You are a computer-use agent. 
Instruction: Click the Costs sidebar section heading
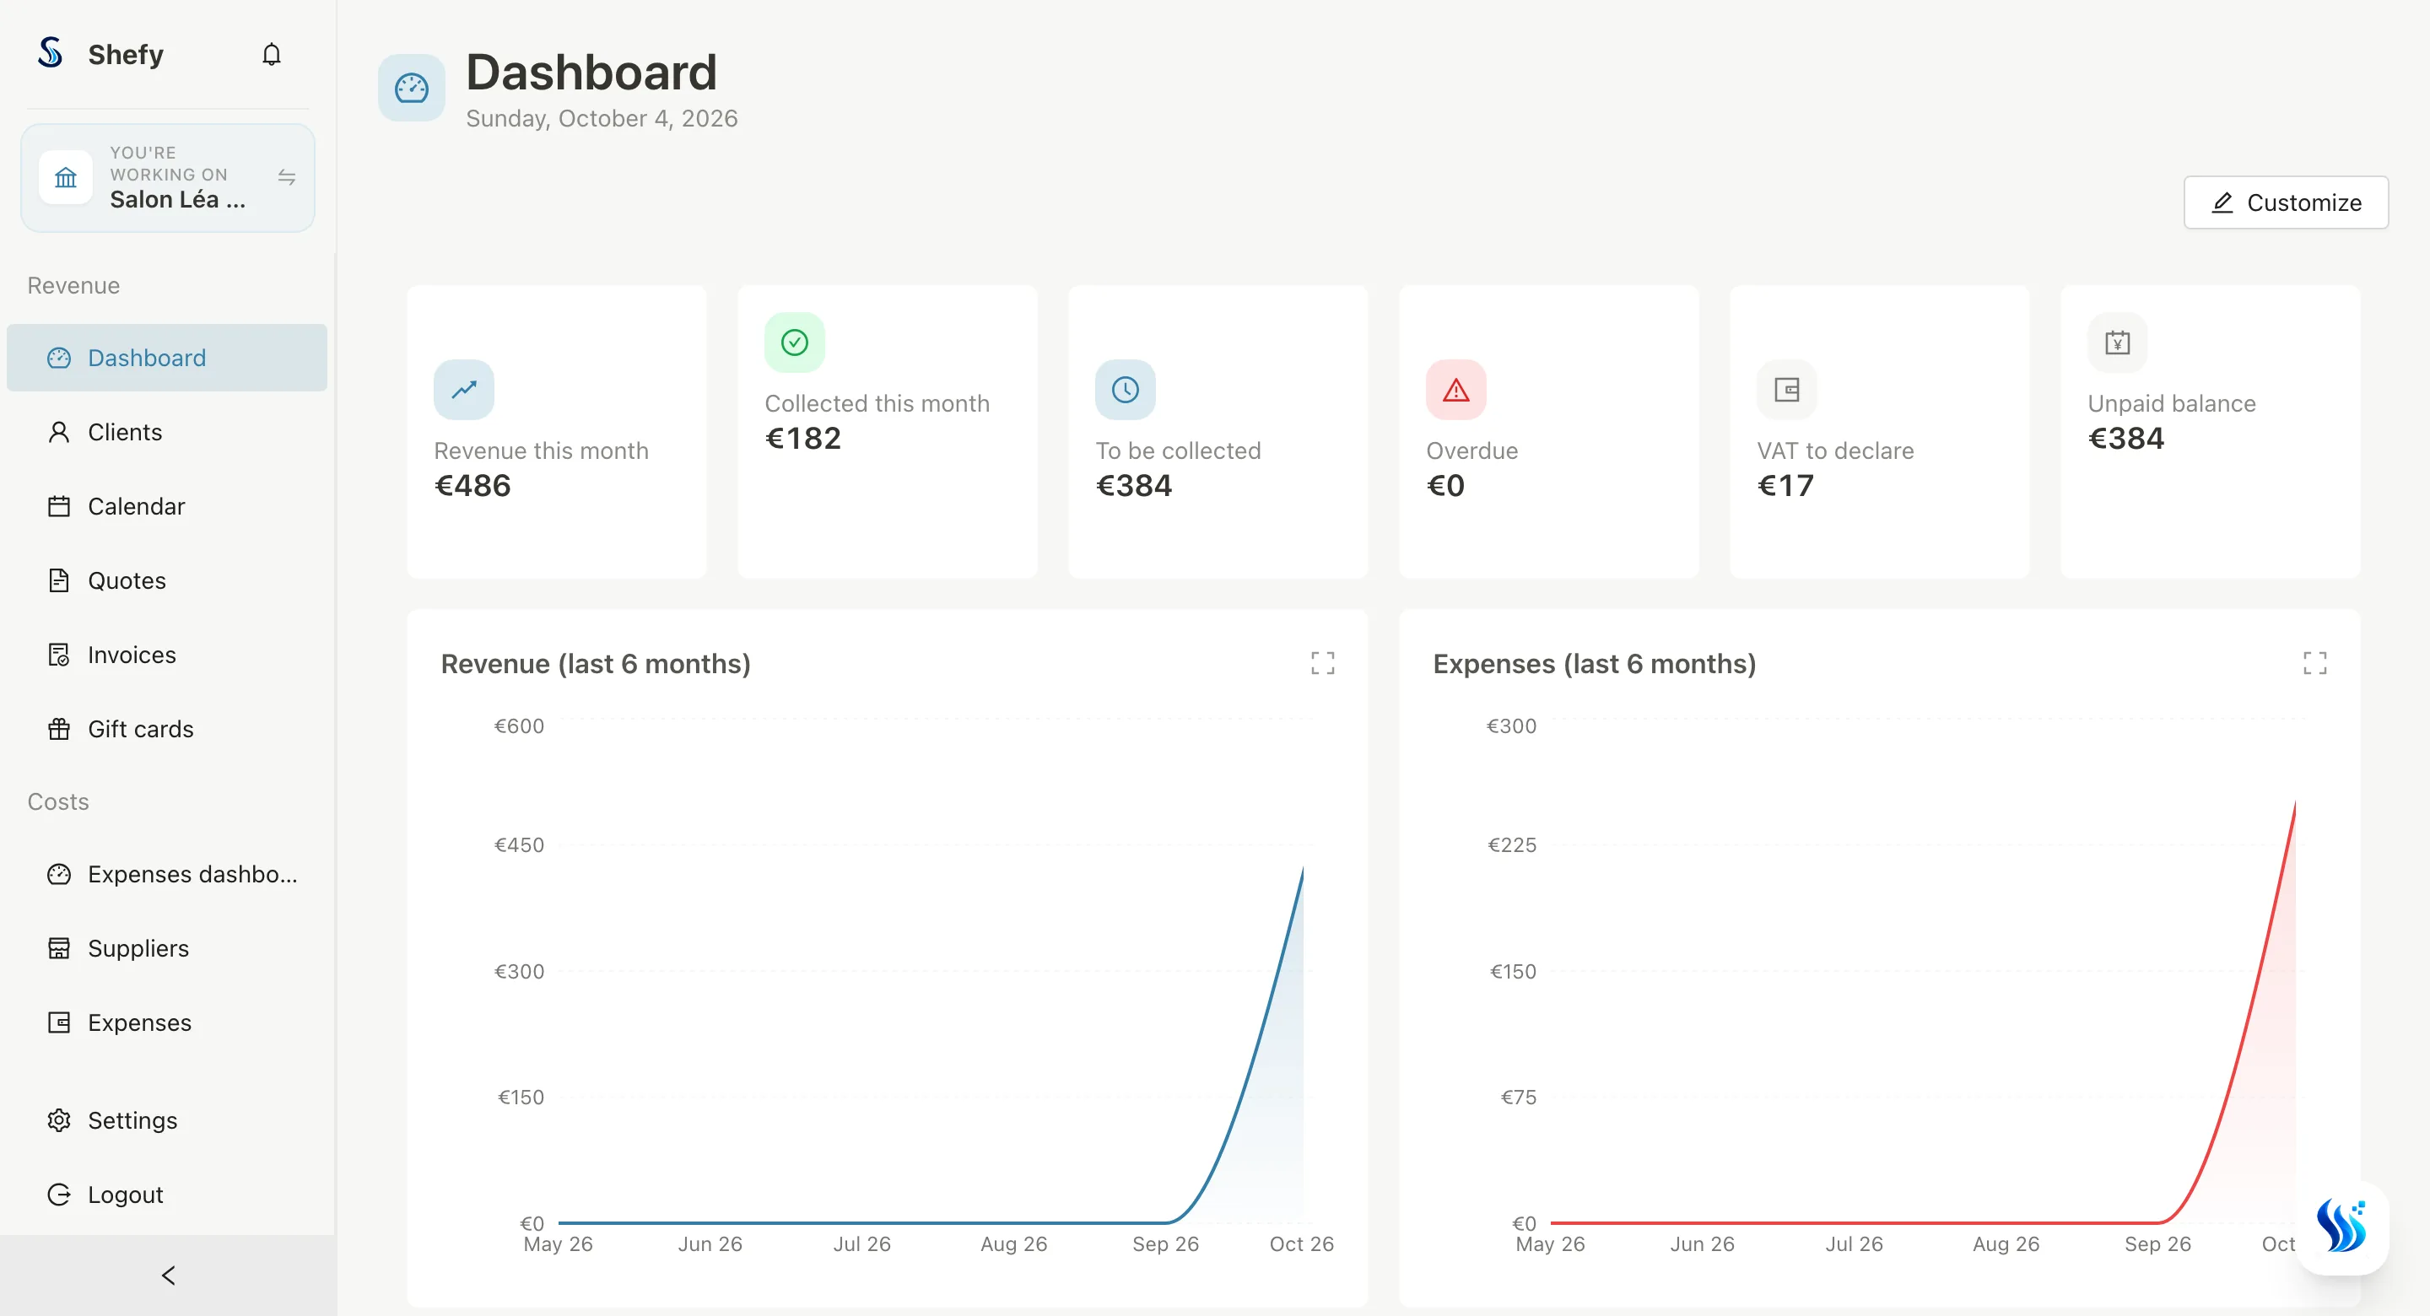click(58, 802)
